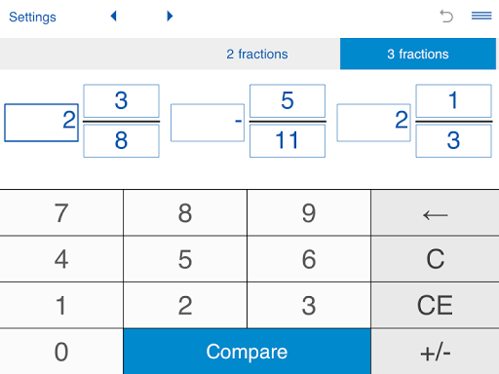
Task: Tap the backspace arrow key
Action: 435,213
